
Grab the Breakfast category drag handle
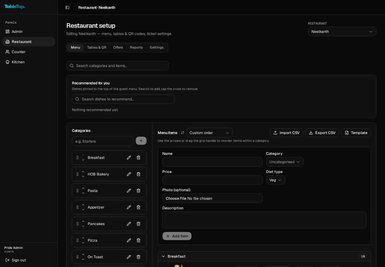click(x=78, y=158)
